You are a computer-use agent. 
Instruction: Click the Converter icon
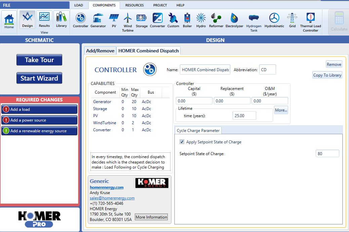pyautogui.click(x=157, y=19)
